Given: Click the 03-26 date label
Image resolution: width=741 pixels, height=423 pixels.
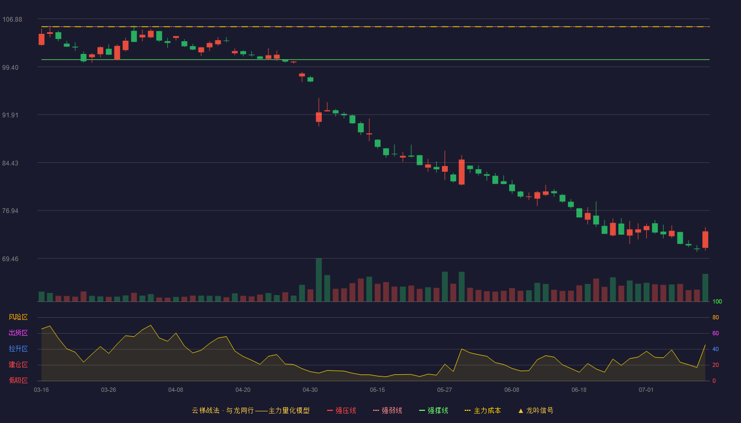Looking at the screenshot, I should [109, 390].
